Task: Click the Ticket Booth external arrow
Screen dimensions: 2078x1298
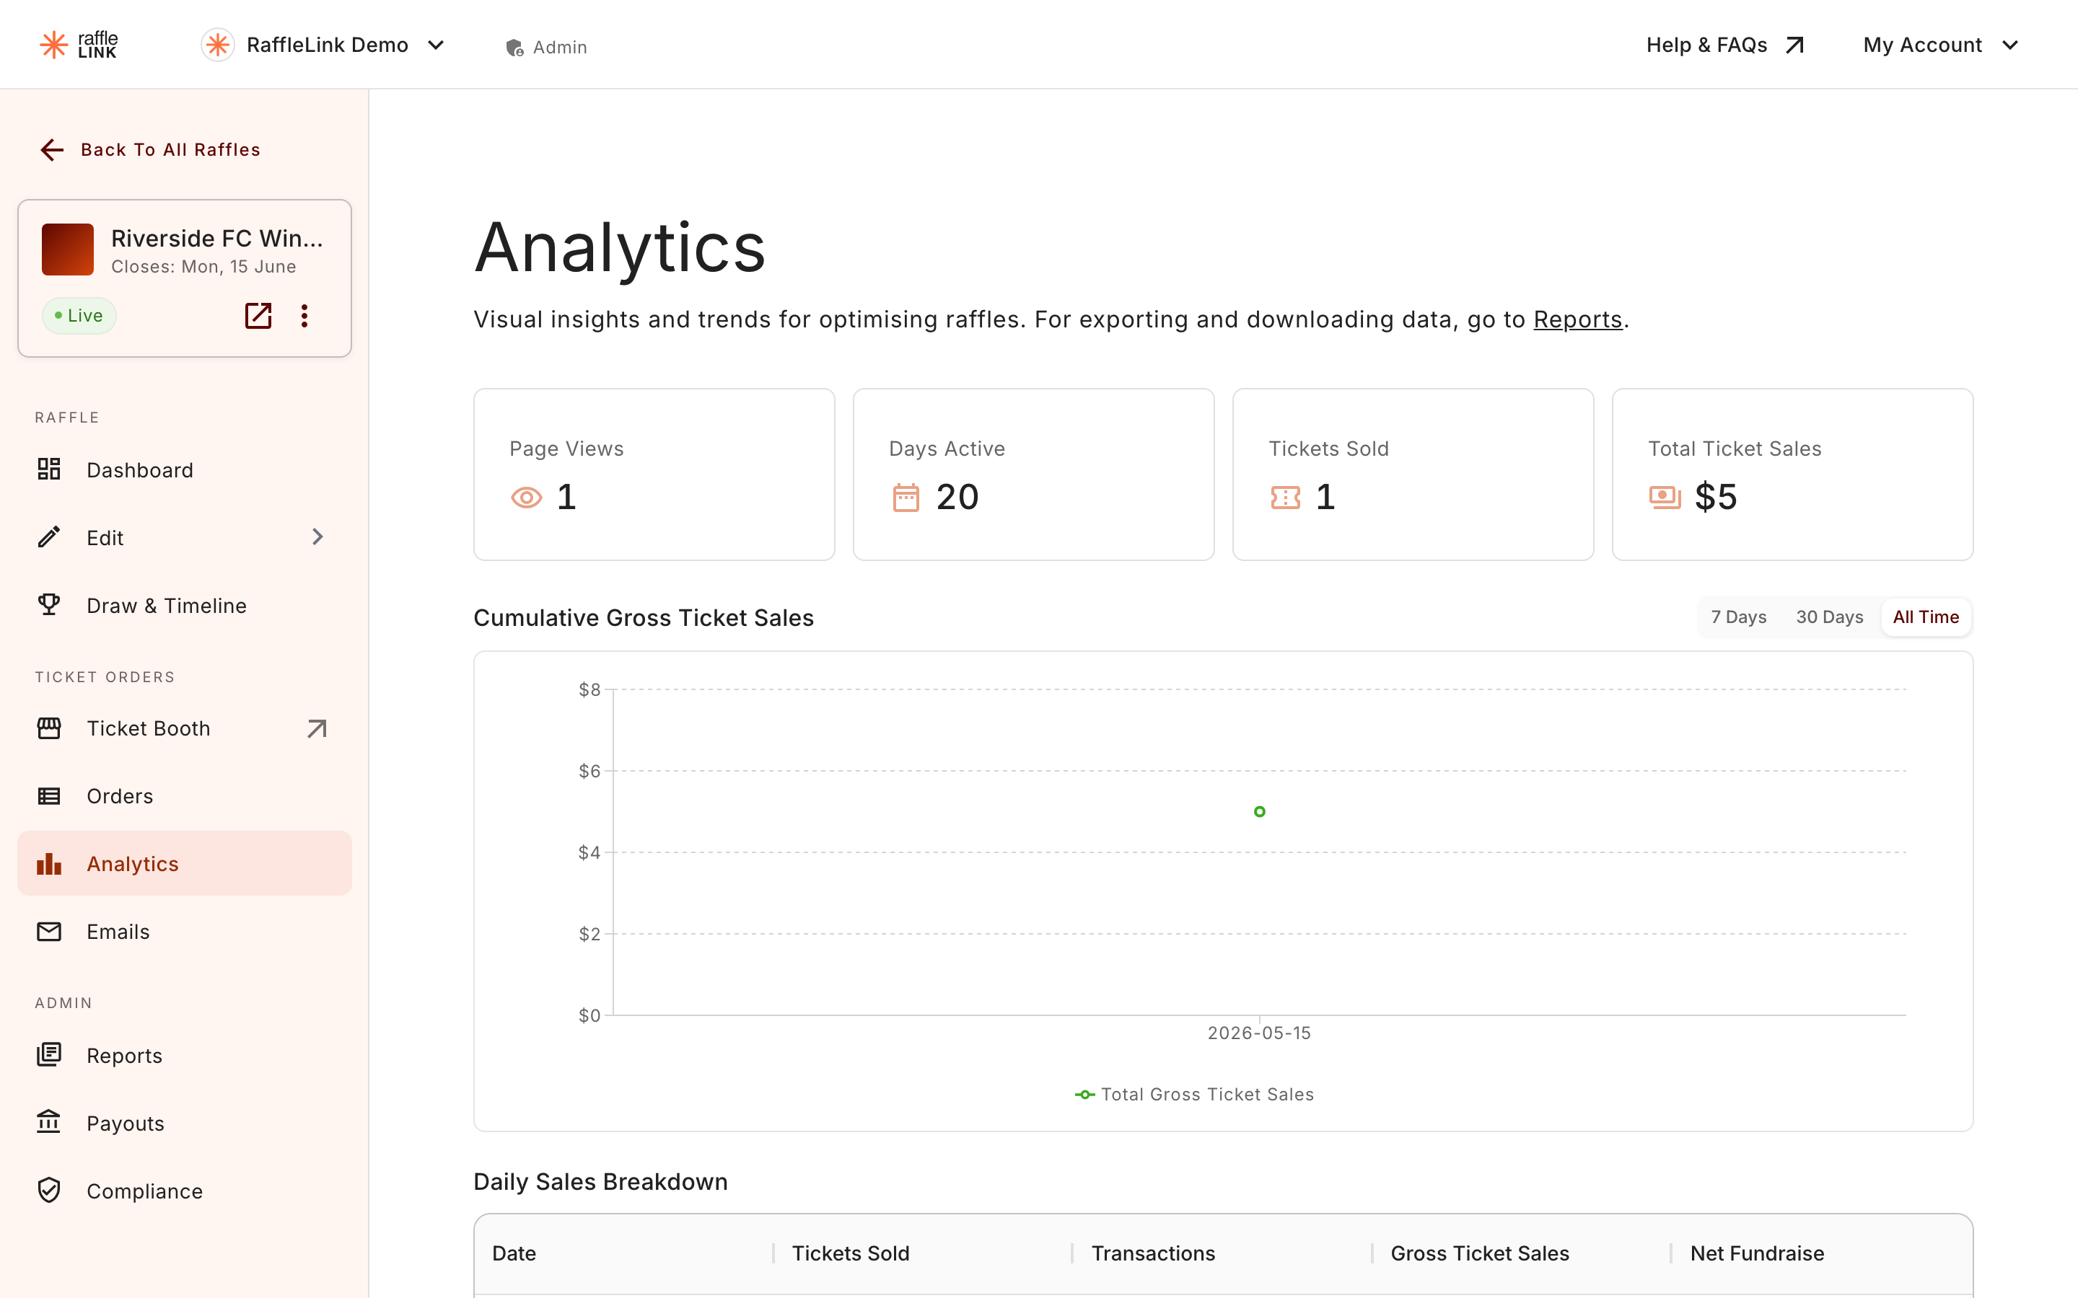Action: tap(317, 729)
